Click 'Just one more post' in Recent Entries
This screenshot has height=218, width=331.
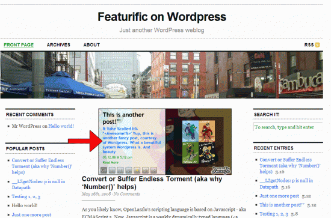(x=279, y=196)
